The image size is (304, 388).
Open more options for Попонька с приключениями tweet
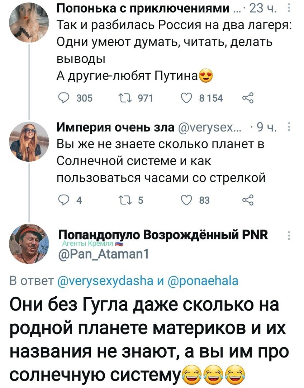coord(289,9)
